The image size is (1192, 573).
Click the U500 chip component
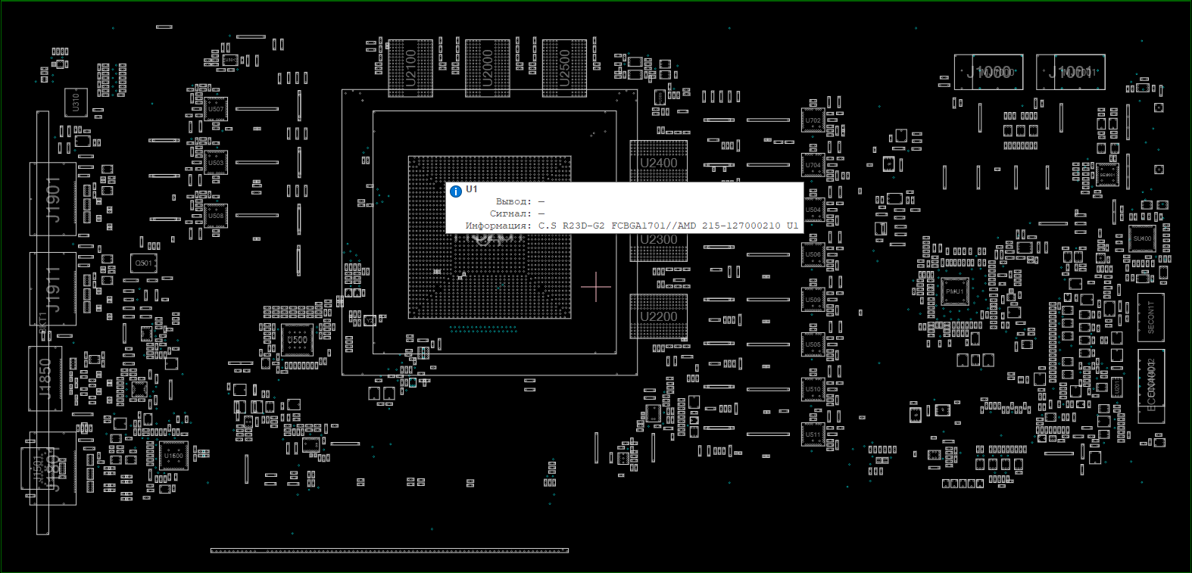pos(298,340)
